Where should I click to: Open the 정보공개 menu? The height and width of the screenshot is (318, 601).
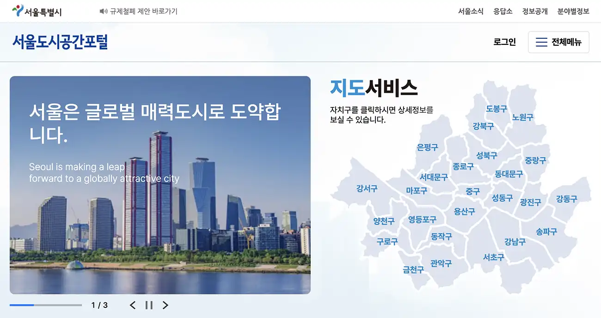click(x=534, y=11)
